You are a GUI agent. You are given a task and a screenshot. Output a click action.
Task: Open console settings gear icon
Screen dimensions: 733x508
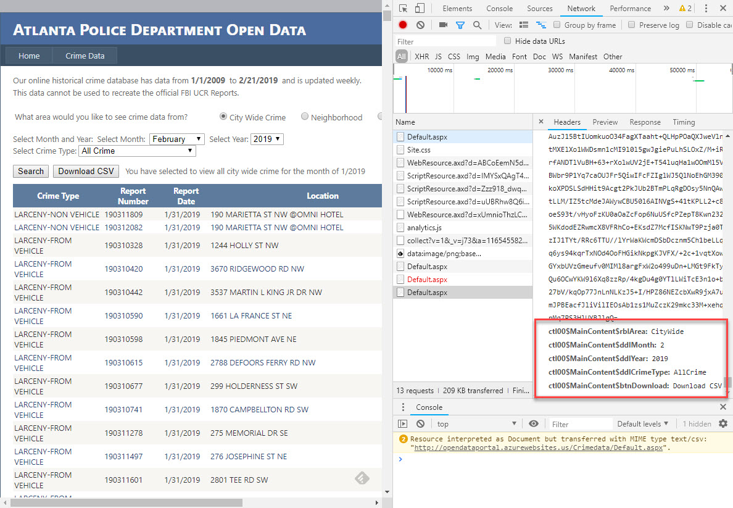pos(723,424)
